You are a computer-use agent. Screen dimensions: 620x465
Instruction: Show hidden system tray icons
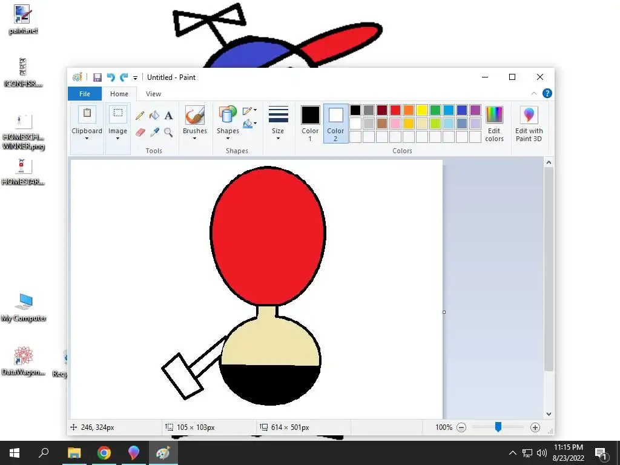tap(512, 453)
